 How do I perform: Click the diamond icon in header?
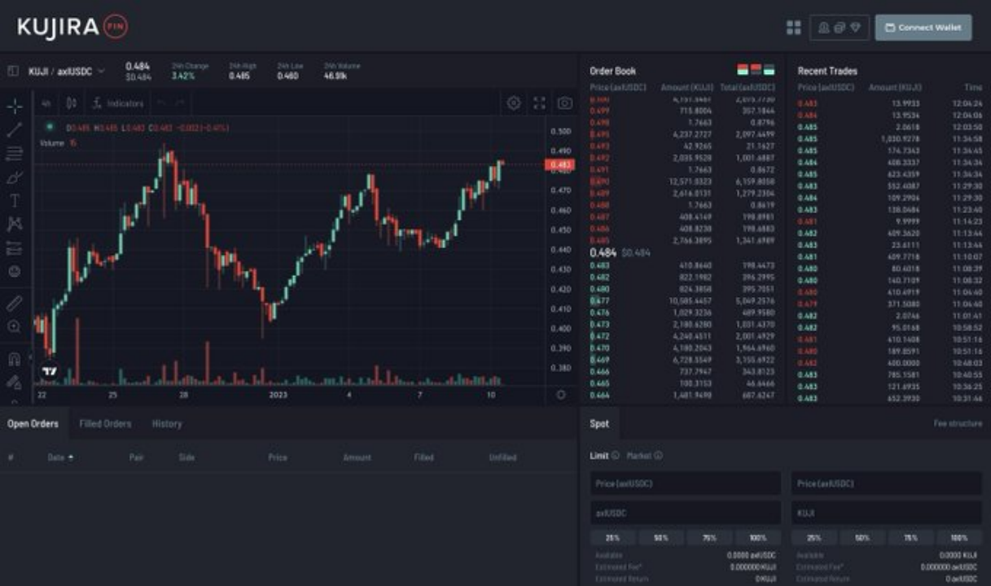tap(855, 28)
